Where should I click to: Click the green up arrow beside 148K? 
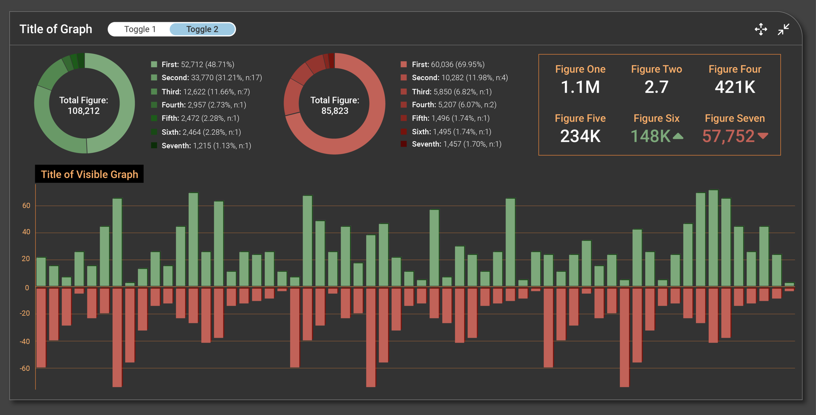point(678,136)
